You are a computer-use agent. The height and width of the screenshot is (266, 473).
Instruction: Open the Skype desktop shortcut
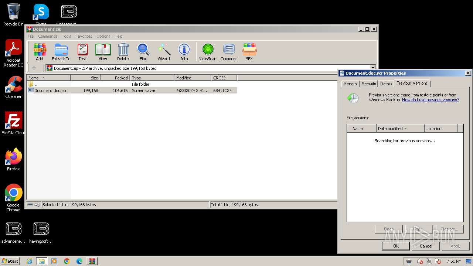pos(41,15)
